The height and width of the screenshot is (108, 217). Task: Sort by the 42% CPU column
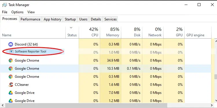(x=89, y=33)
